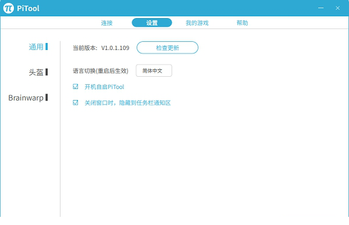Click the 检查更新 button
Image resolution: width=349 pixels, height=225 pixels.
[168, 48]
